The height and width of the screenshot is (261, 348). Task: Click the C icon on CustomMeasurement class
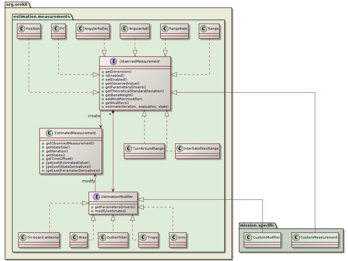point(295,238)
